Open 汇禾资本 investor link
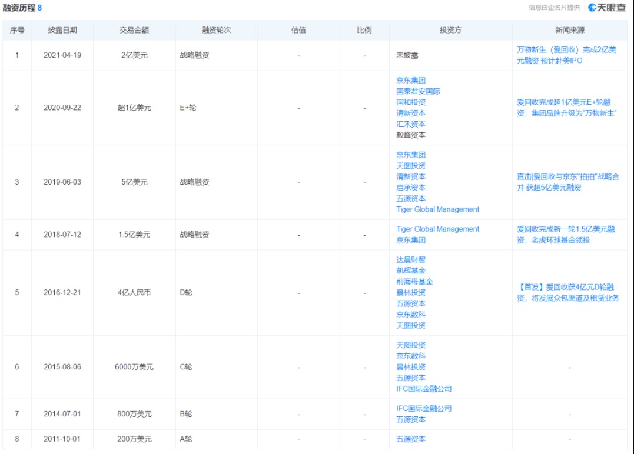The width and height of the screenshot is (634, 454). 411,124
